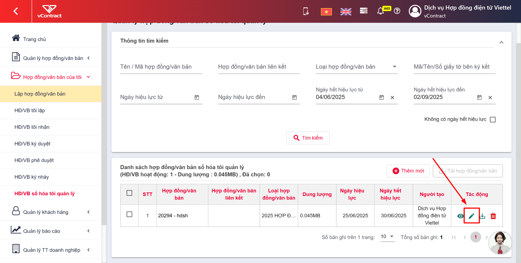The width and height of the screenshot is (521, 263).
Task: Click the 2025 HỢP Đ… type cell
Action: pyautogui.click(x=279, y=216)
